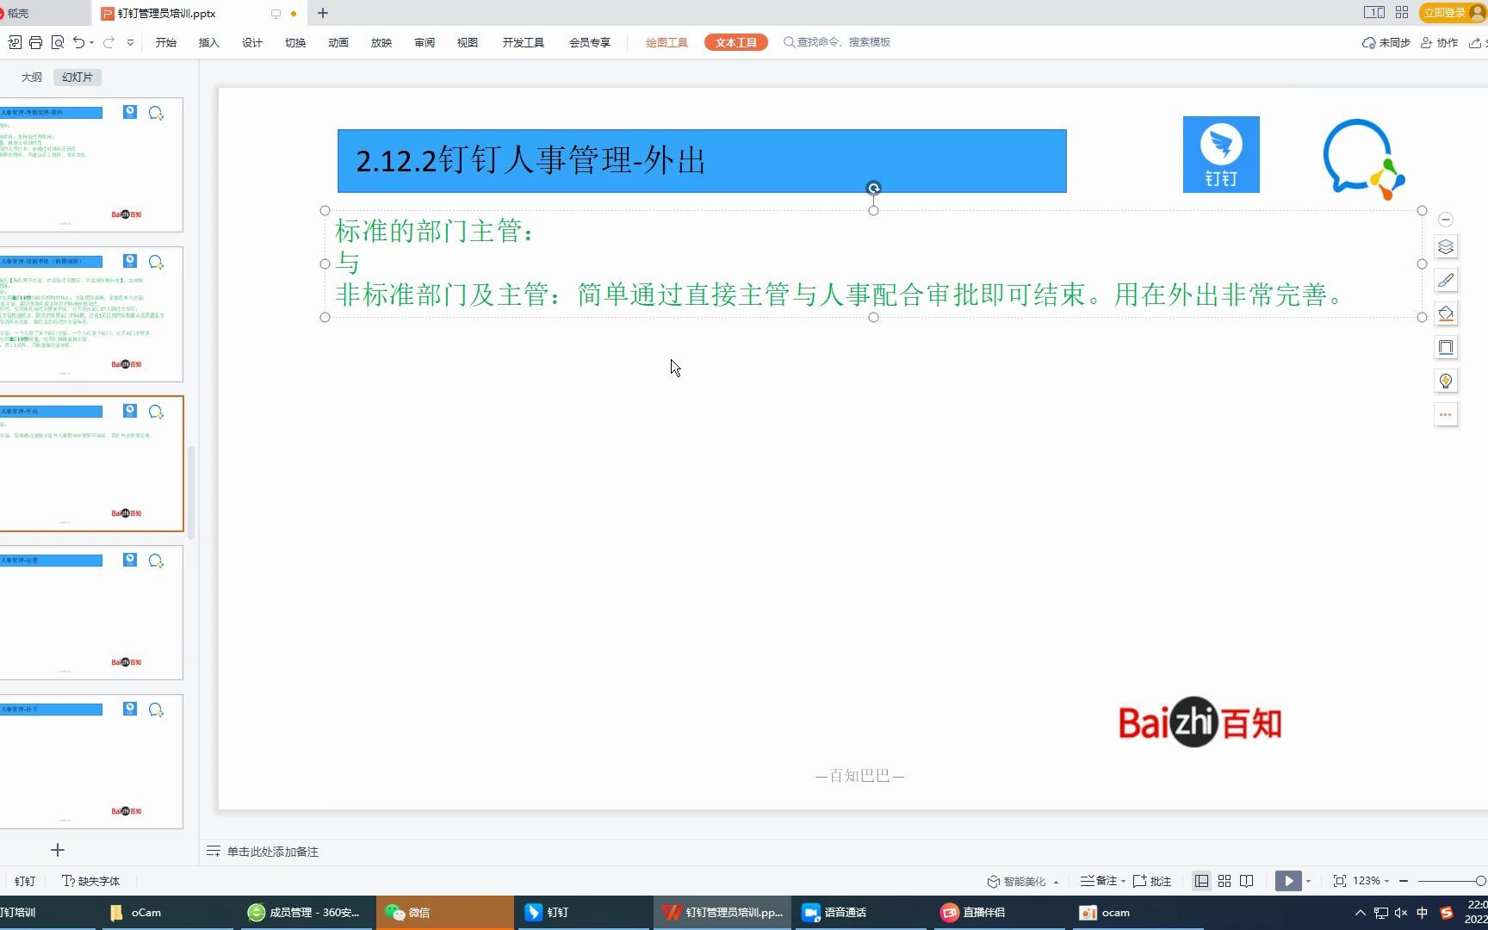Collapse the sidebar via minus circle toggle
1488x930 pixels.
coord(1446,220)
